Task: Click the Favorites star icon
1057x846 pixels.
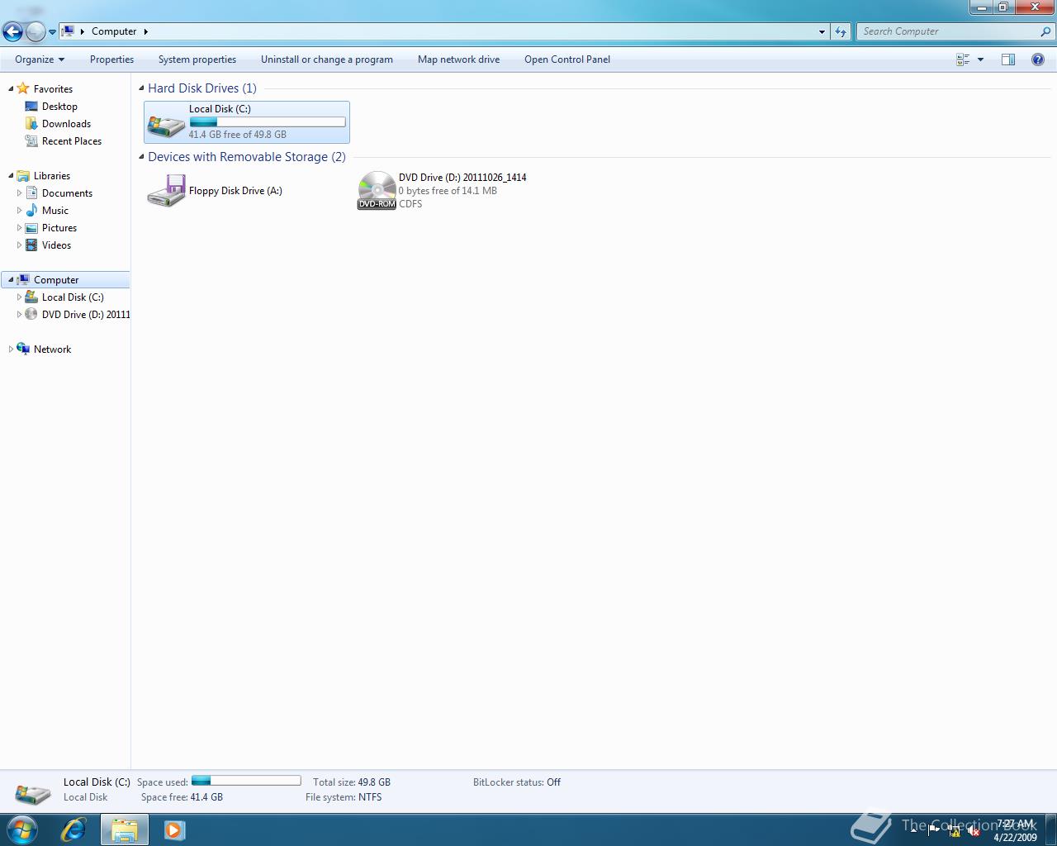Action: pyautogui.click(x=23, y=88)
